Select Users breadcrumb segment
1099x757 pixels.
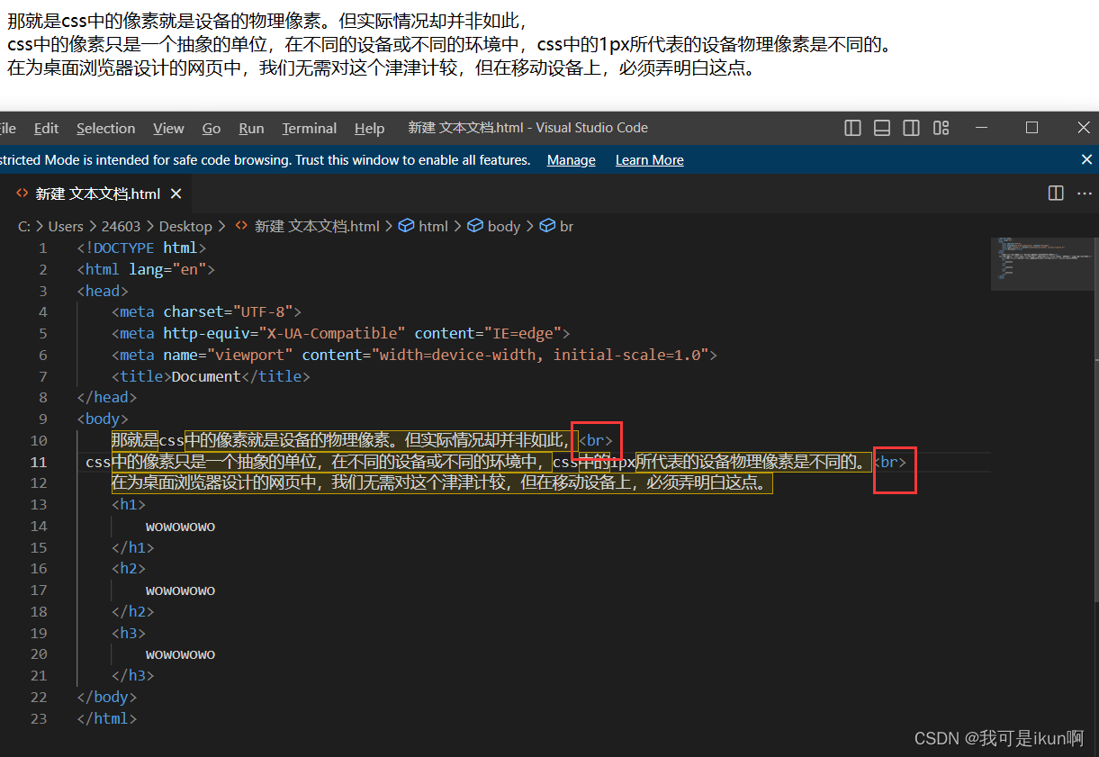click(x=66, y=226)
